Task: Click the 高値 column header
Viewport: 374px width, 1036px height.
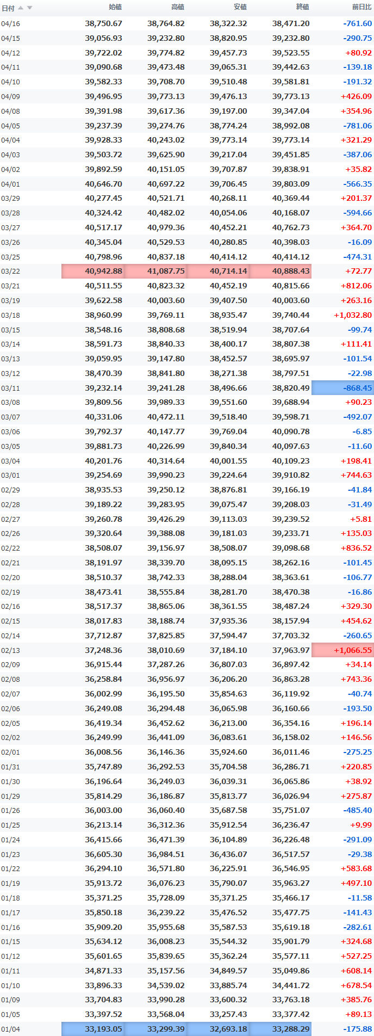Action: click(178, 7)
